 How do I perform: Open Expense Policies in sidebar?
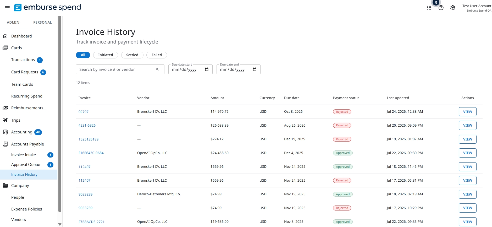tap(26, 209)
